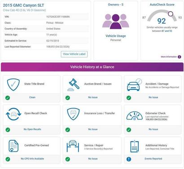
Task: Click the owners group people icon
Action: click(x=116, y=21)
